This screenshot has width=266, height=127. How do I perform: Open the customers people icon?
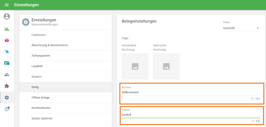(7, 74)
